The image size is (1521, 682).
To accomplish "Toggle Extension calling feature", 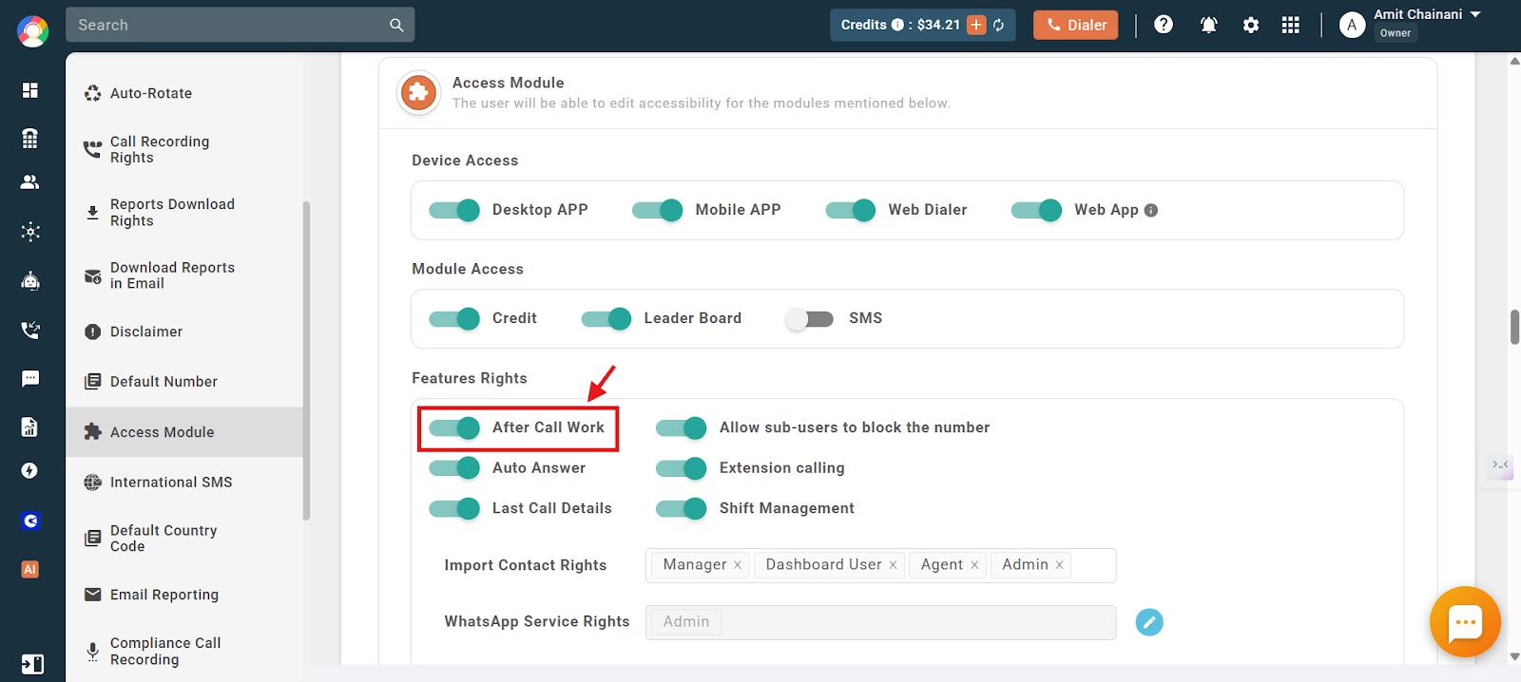I will (x=682, y=468).
